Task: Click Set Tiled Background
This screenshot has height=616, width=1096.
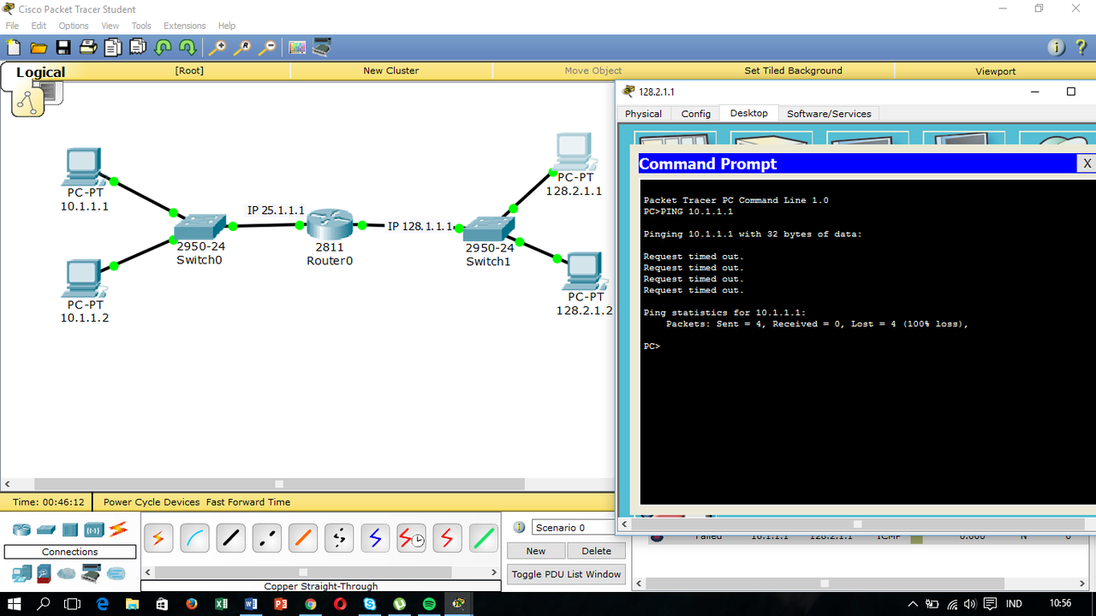Action: 793,71
